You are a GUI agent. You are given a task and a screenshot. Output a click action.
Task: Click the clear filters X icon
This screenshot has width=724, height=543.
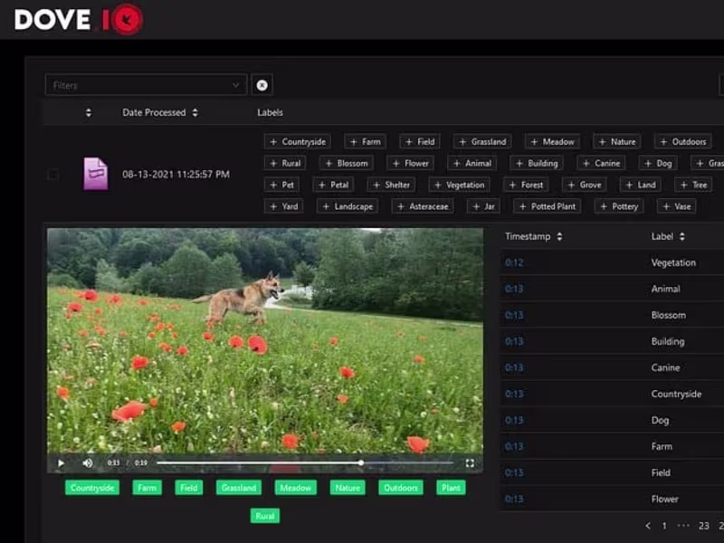tap(262, 84)
